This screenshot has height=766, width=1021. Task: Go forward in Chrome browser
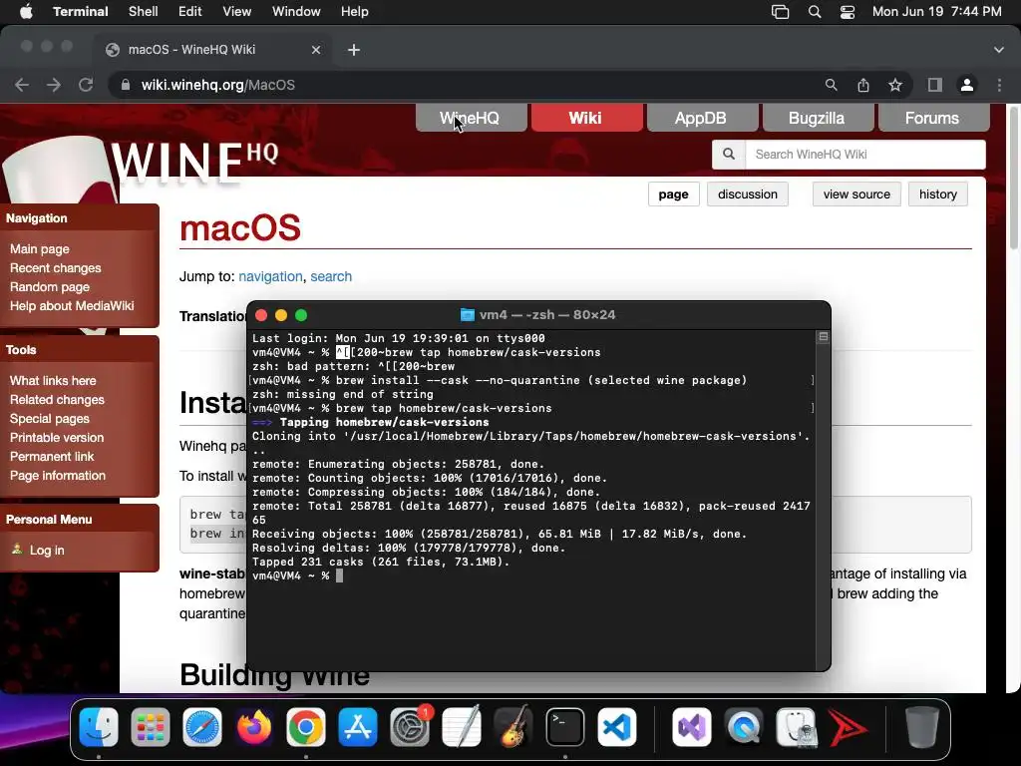pos(54,85)
